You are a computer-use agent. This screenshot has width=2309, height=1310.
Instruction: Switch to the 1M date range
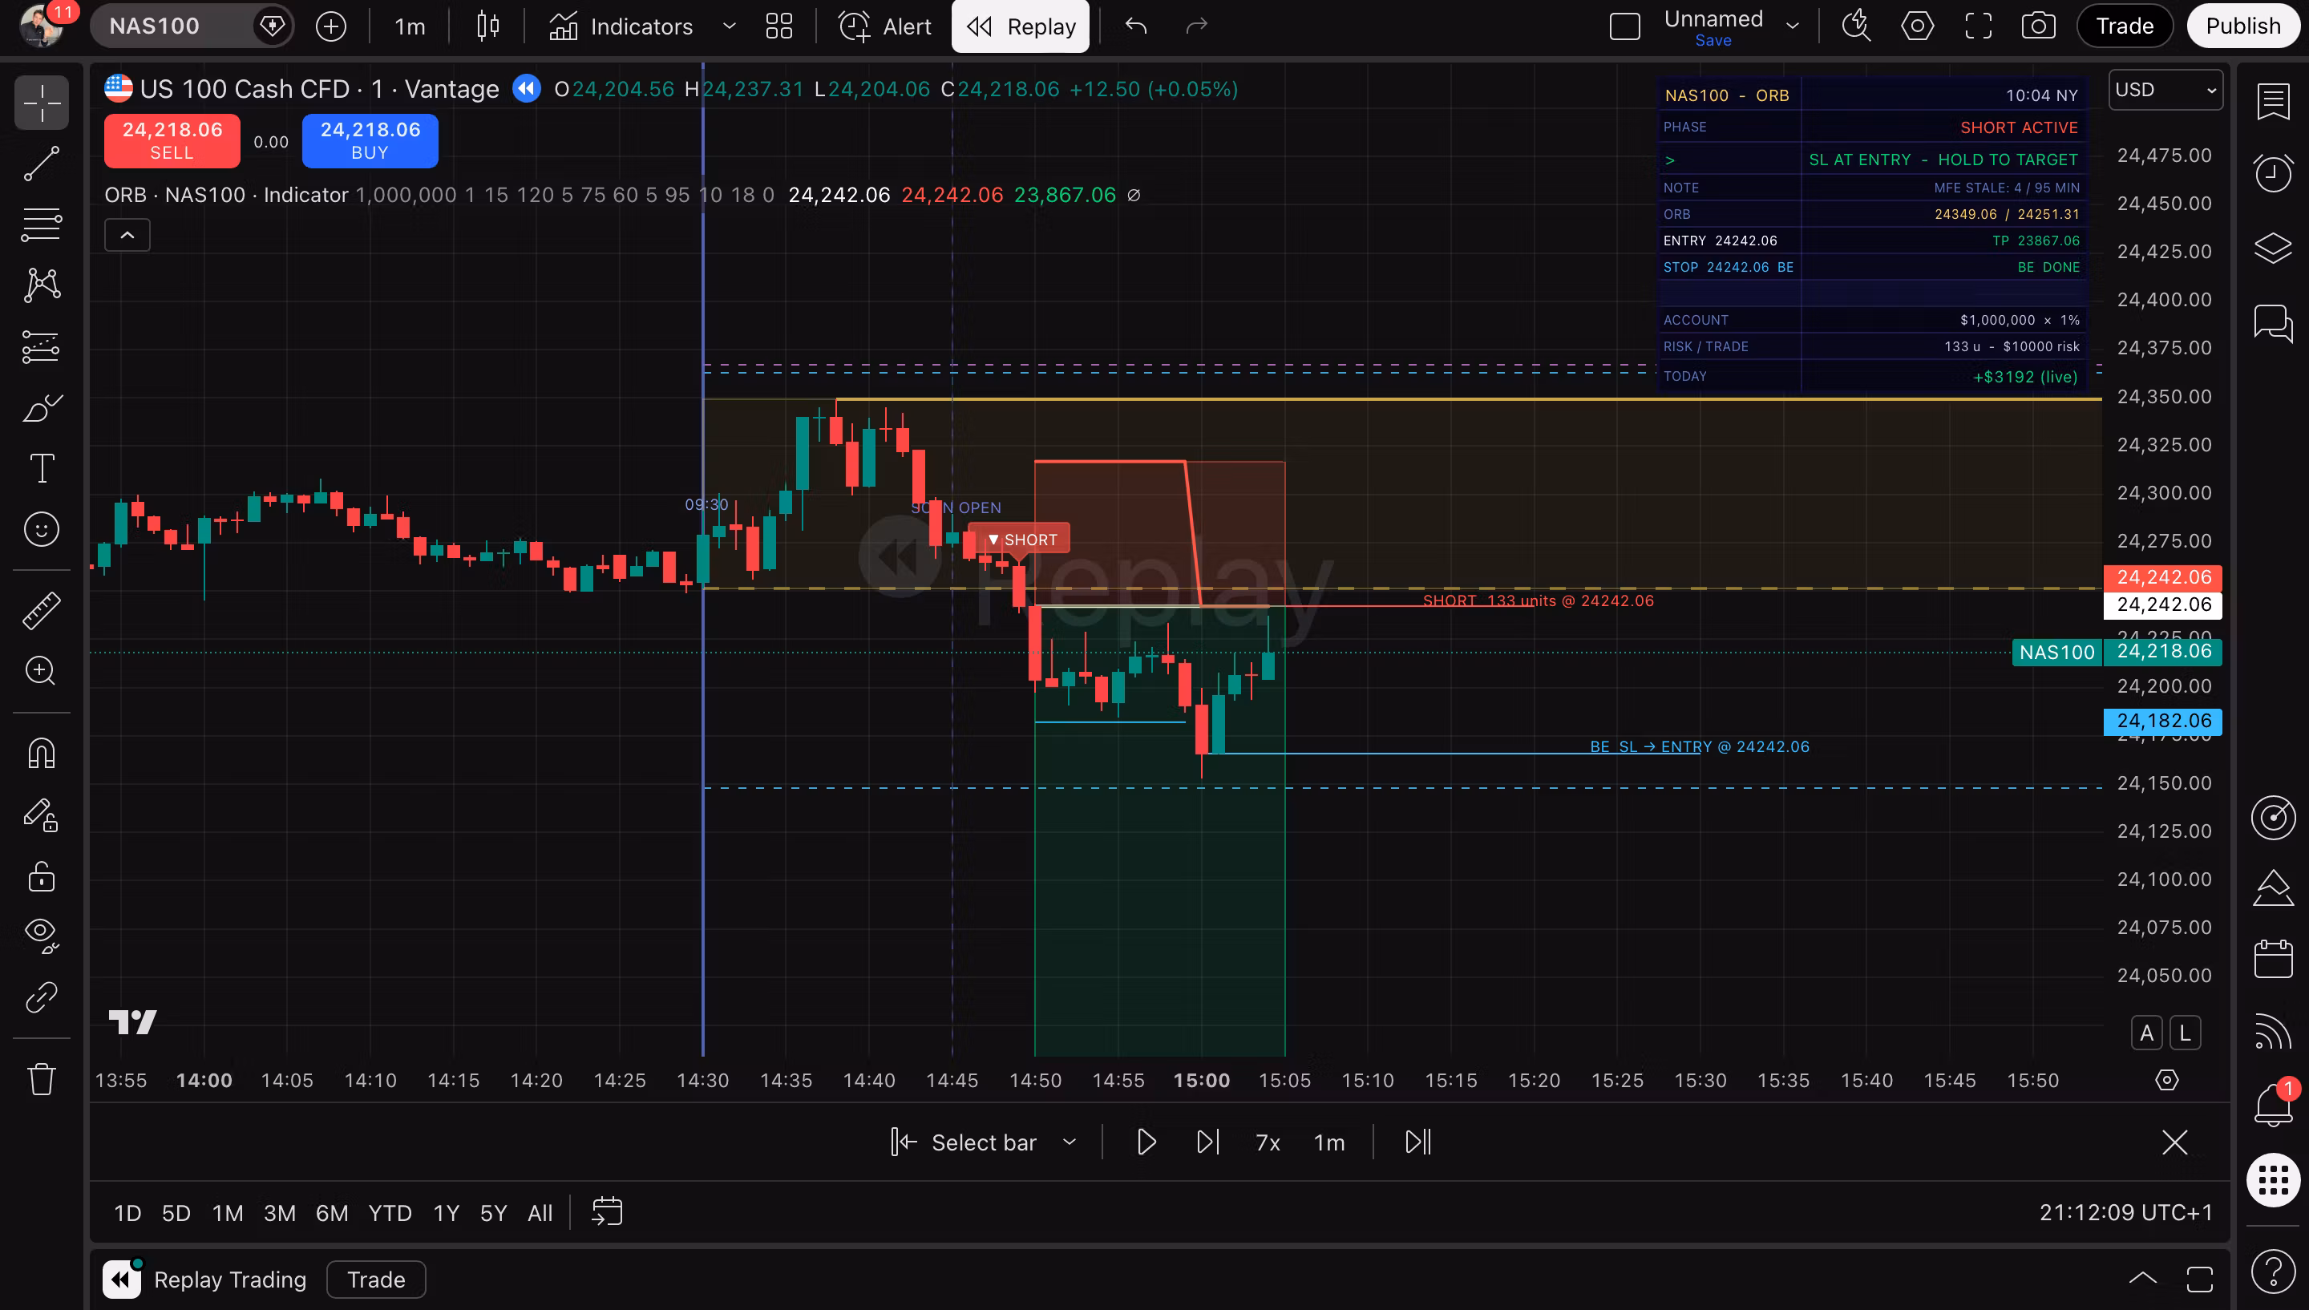[228, 1213]
